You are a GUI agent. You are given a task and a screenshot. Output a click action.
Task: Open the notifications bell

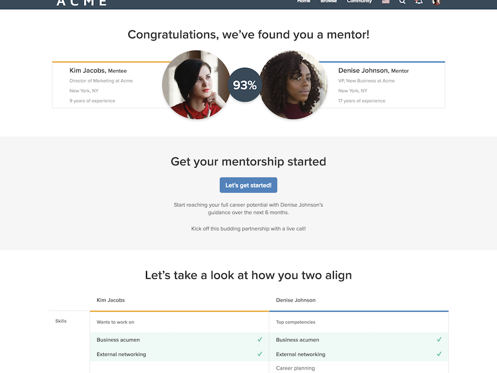point(419,2)
